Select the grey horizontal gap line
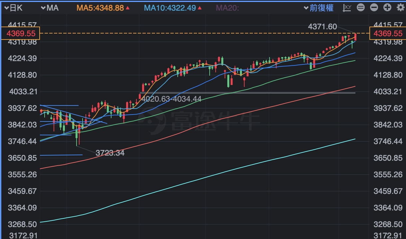Viewport: 406px width, 239px height. point(266,93)
